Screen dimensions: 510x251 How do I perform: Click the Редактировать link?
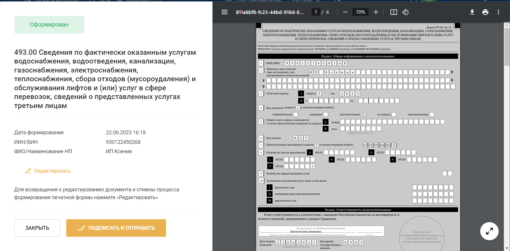pos(52,171)
